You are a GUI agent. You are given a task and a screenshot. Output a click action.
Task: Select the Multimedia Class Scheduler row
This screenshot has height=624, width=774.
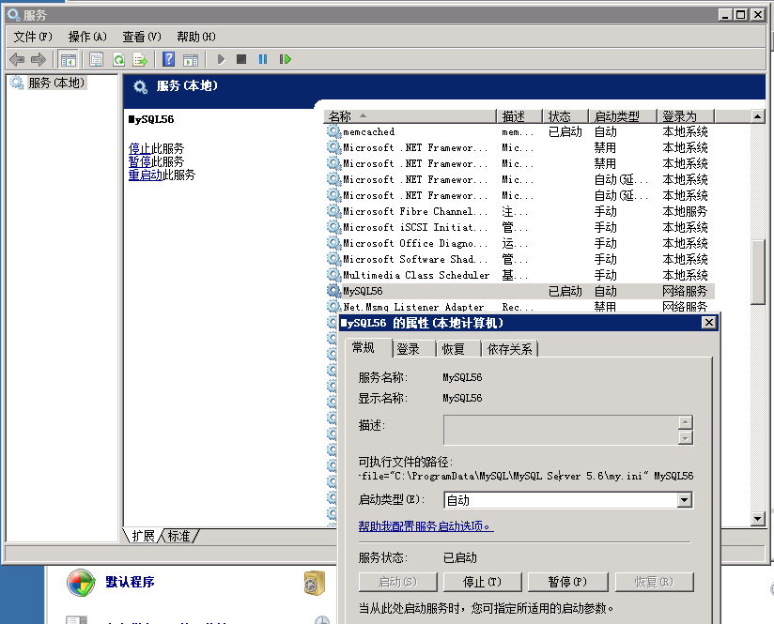[x=519, y=275]
